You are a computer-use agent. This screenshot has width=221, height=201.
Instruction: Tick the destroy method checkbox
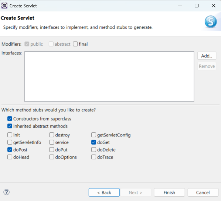click(52, 135)
